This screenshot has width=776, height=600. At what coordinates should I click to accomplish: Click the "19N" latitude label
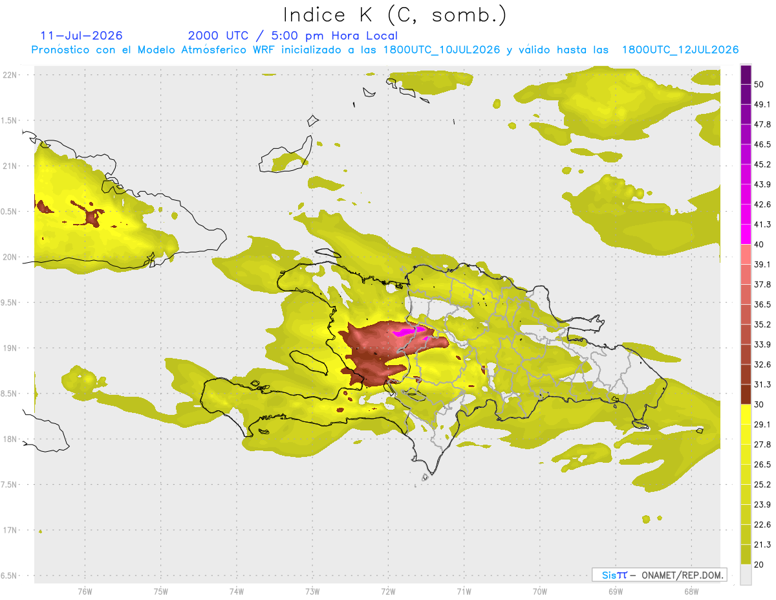coord(10,348)
